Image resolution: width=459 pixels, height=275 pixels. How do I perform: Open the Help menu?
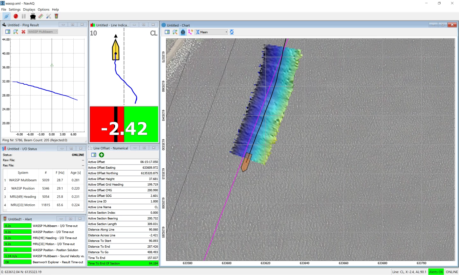[x=55, y=10]
